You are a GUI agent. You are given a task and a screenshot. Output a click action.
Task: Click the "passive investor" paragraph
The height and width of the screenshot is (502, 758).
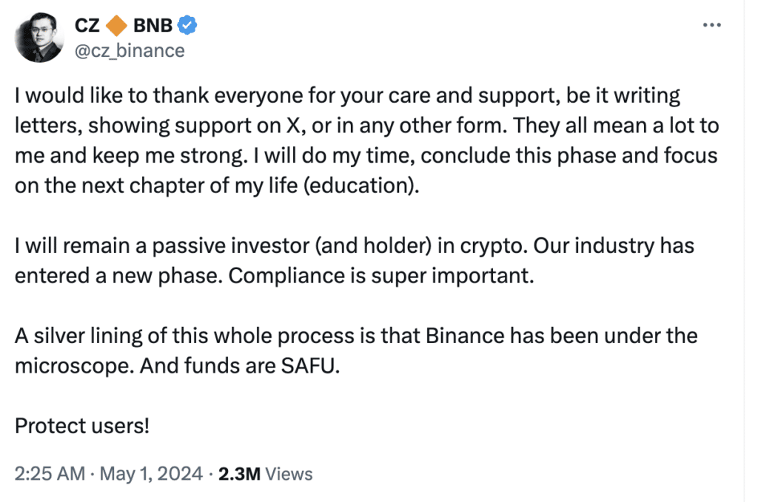tap(354, 259)
